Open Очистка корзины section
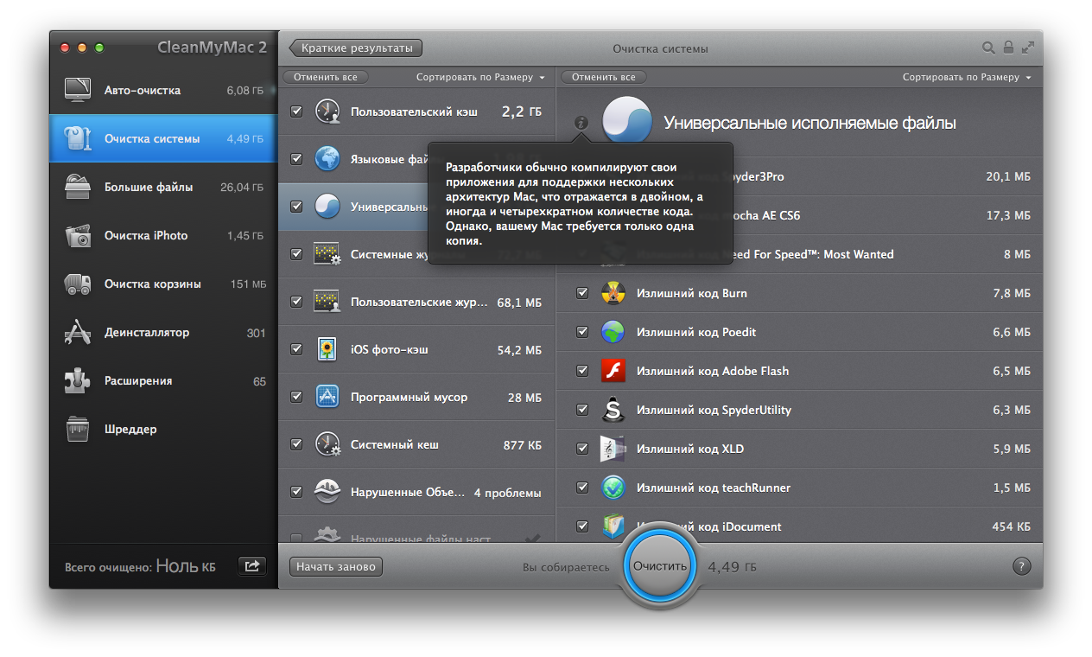Image resolution: width=1092 pixels, height=657 pixels. point(163,284)
